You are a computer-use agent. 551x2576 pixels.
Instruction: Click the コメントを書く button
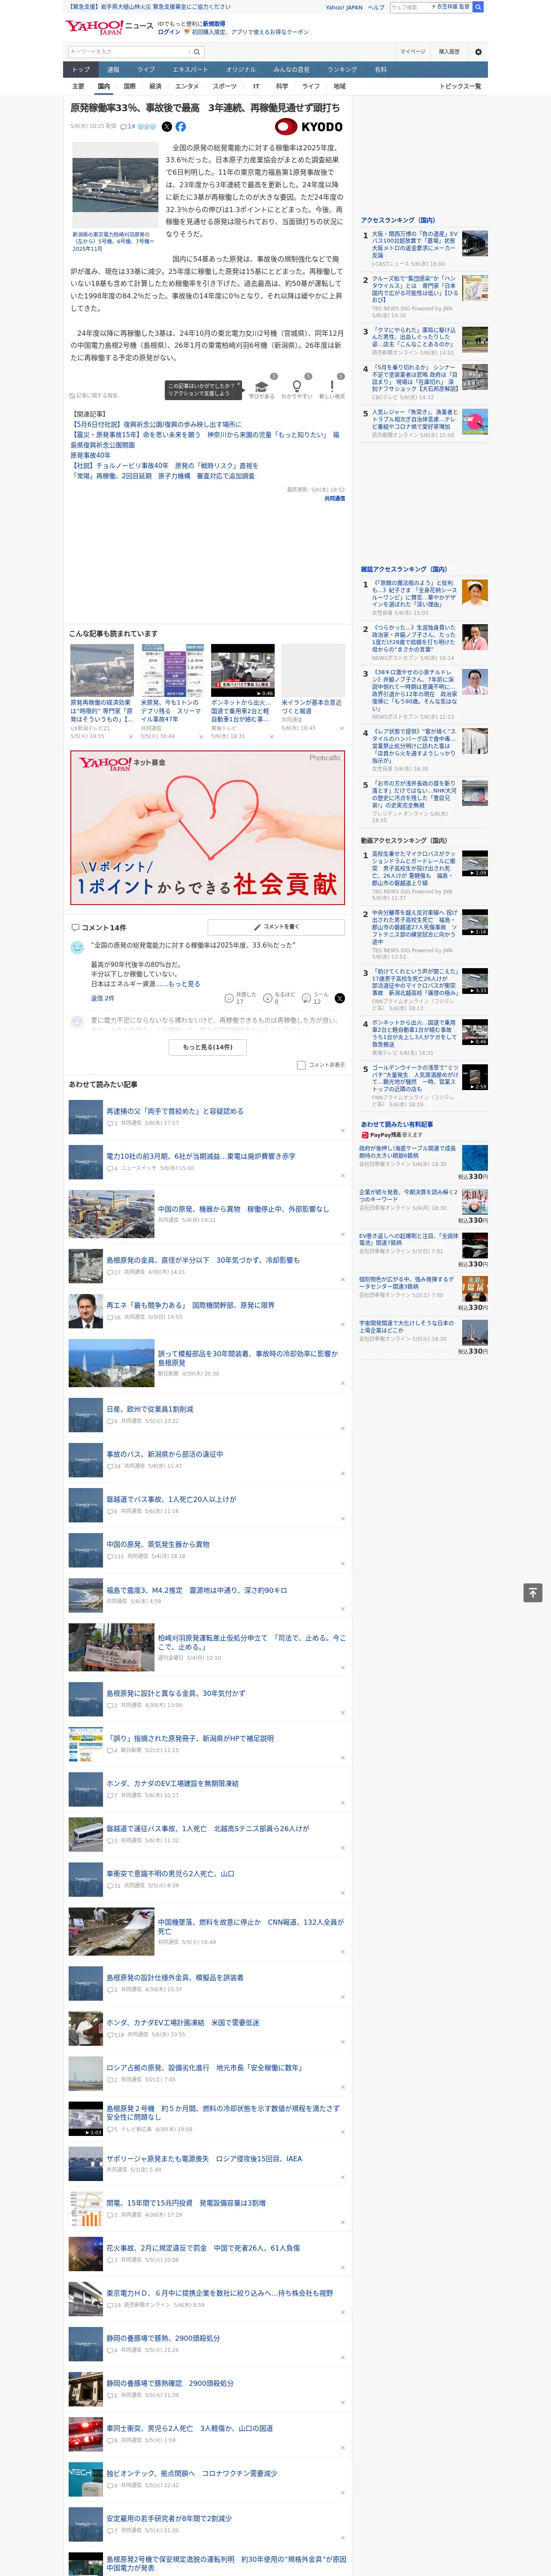tap(276, 927)
